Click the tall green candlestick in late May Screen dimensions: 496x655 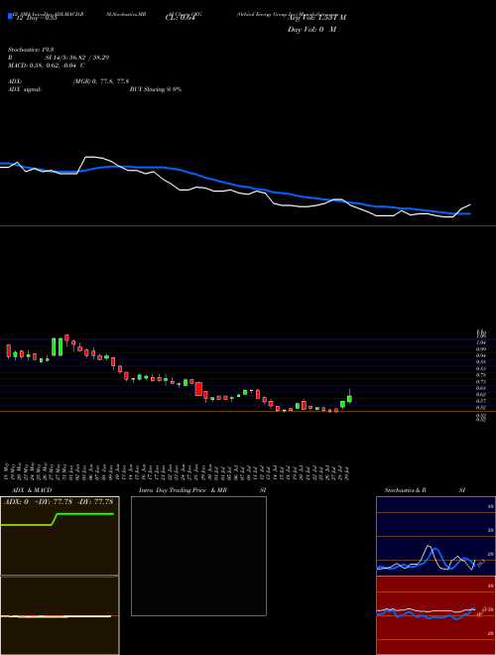(54, 347)
